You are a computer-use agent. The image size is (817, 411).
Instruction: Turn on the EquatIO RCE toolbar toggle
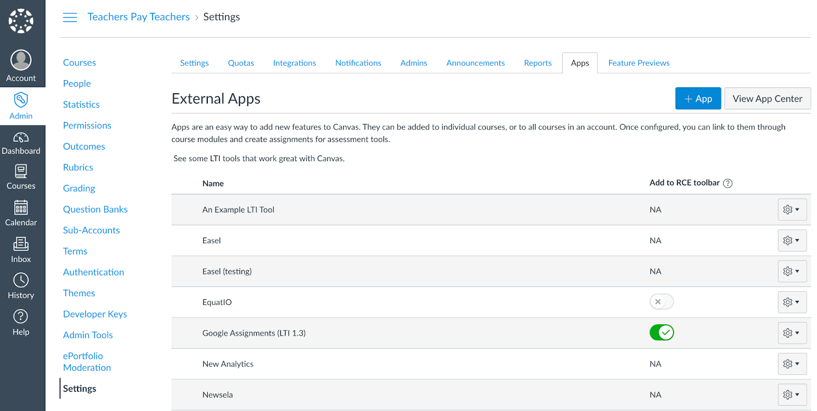662,302
